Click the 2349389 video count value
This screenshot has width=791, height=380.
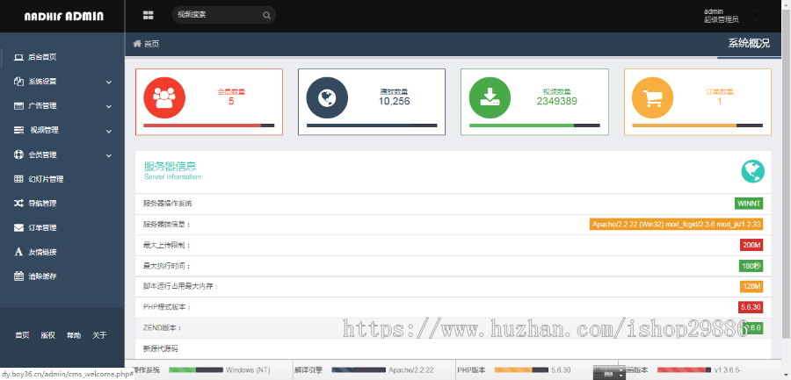pos(556,101)
